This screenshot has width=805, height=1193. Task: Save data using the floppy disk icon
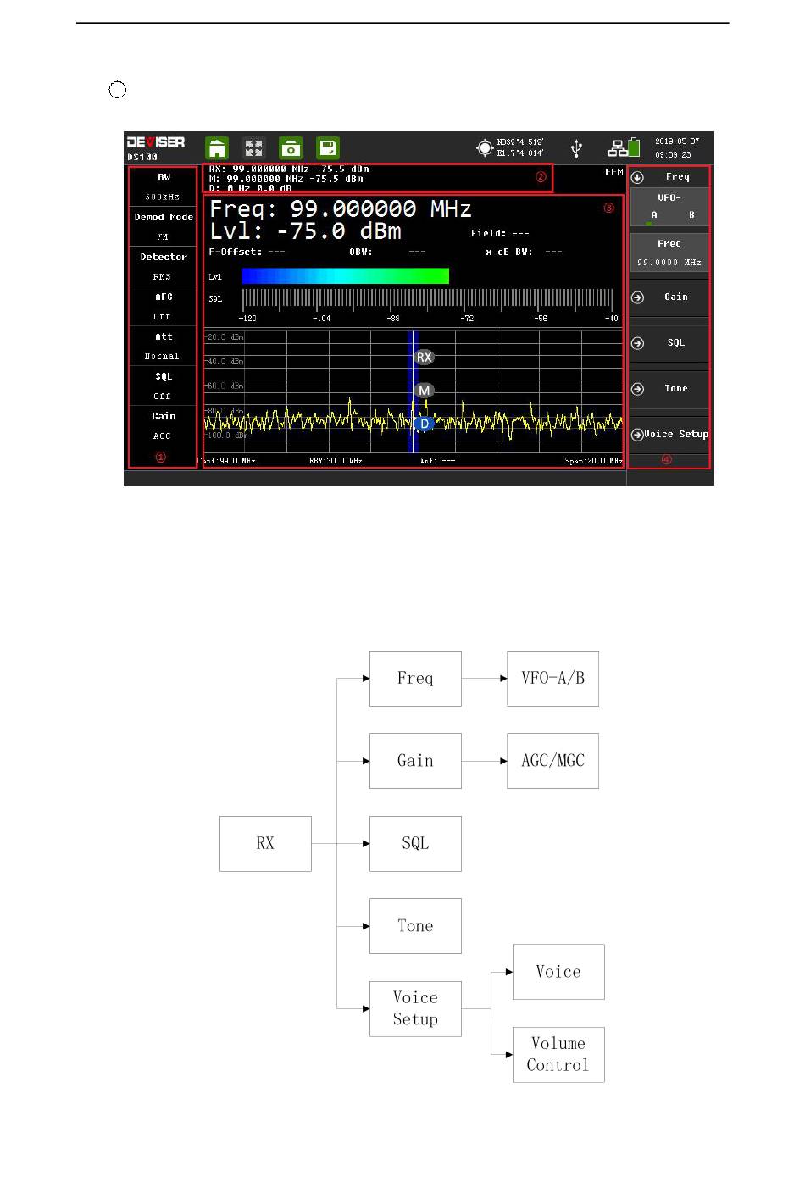click(x=328, y=148)
